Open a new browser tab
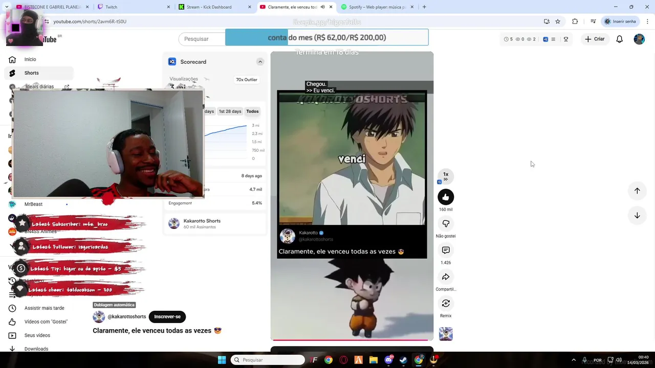655x368 pixels. [424, 7]
